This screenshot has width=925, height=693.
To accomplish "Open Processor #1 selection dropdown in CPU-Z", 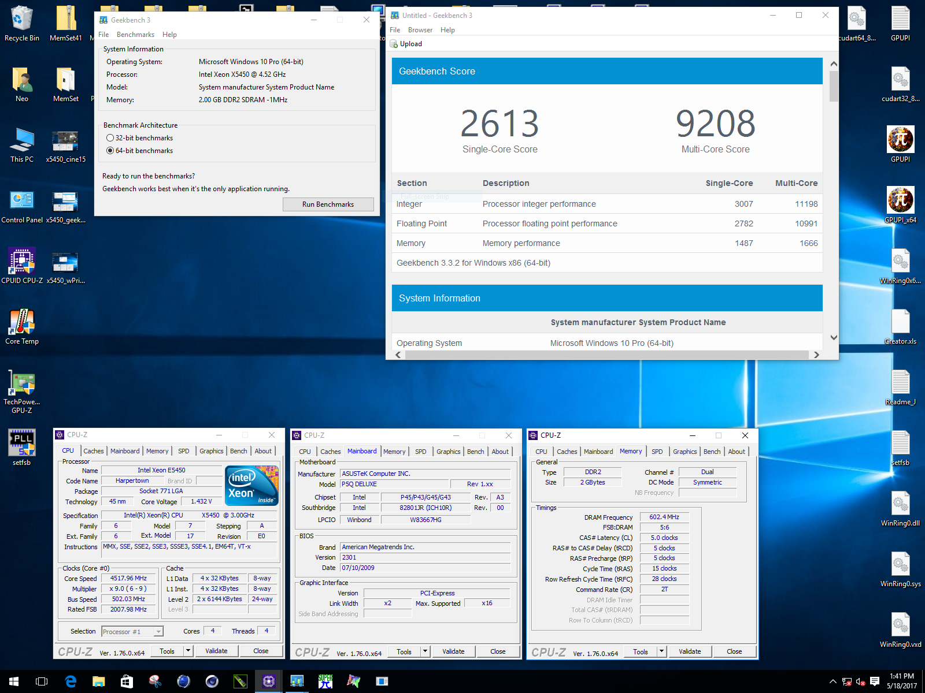I will coord(132,632).
